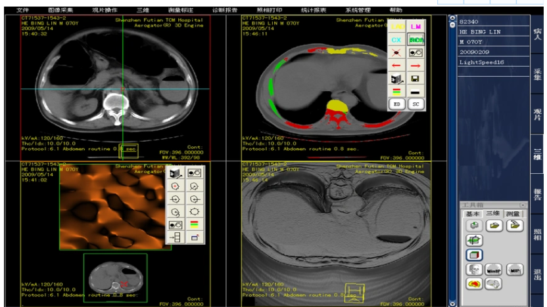
Task: Open the 观片操作 menu
Action: point(105,10)
